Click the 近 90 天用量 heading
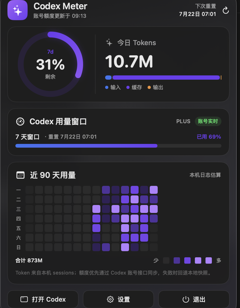The height and width of the screenshot is (308, 240). point(53,175)
